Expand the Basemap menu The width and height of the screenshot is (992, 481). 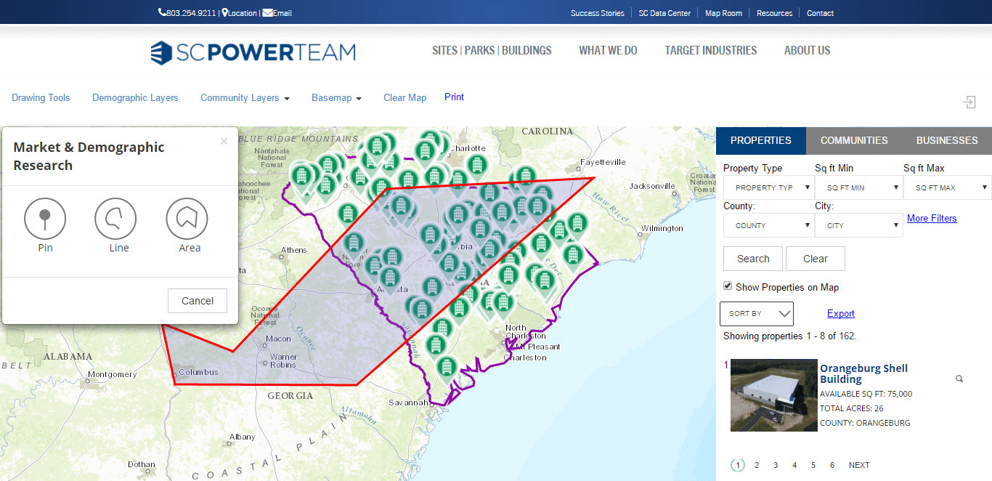(336, 98)
